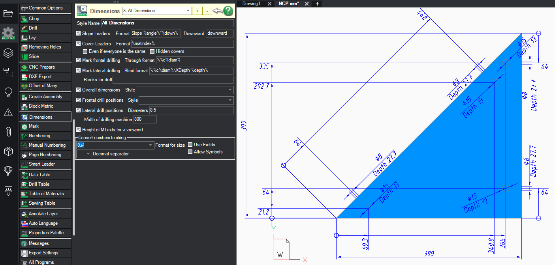Select the gear settings sidebar icon
Screen dimensions: 555x265
[x=8, y=33]
